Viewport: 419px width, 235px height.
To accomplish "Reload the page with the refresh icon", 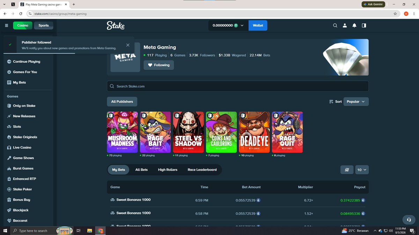I will coord(21,14).
